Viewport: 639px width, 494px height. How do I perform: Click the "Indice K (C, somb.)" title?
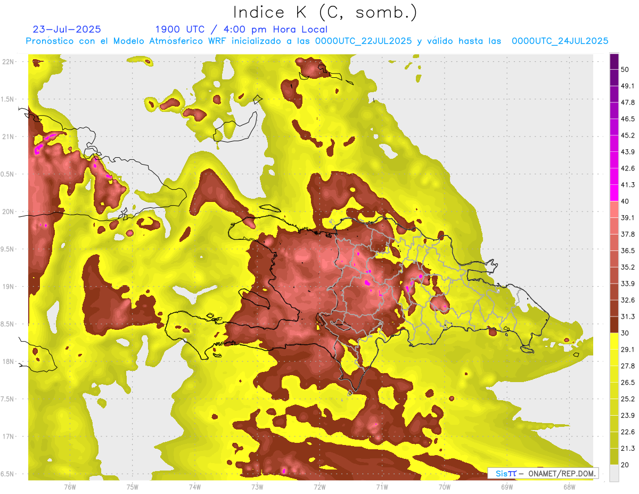pyautogui.click(x=325, y=12)
